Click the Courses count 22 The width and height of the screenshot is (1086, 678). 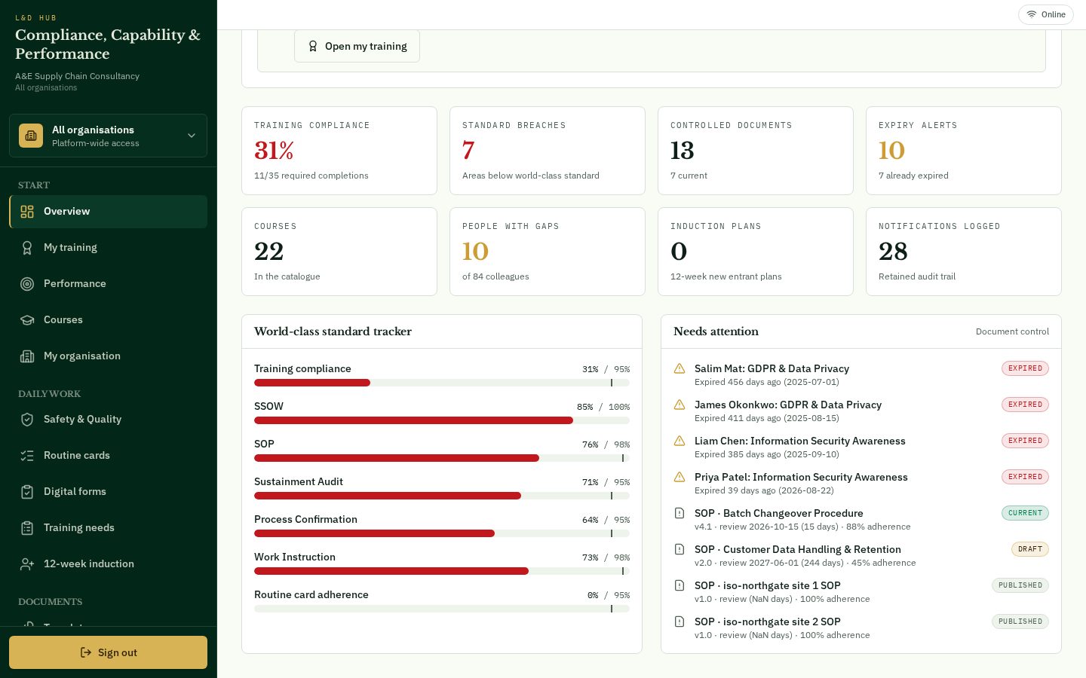point(269,252)
